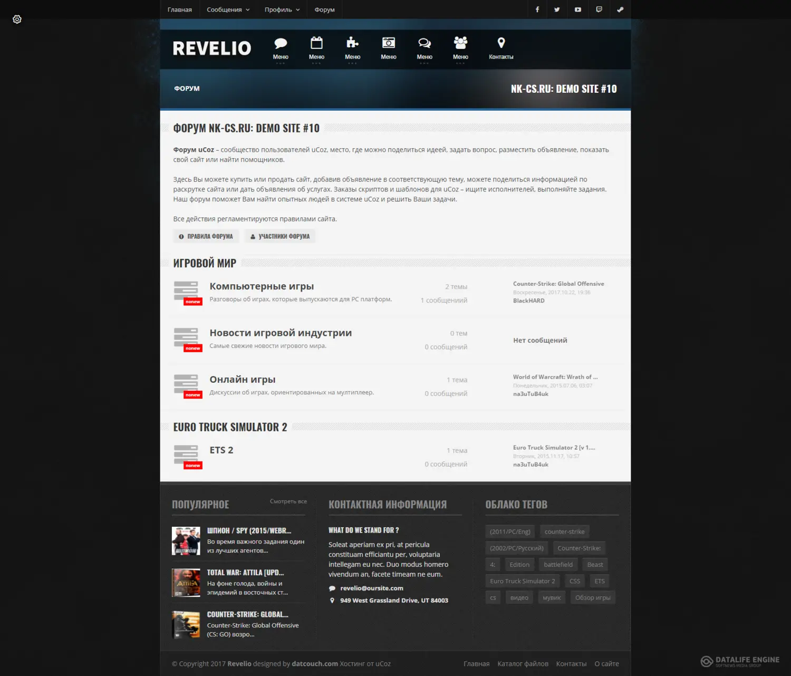
Task: Open the Euro Truck Simulator 2 category heading
Action: pyautogui.click(x=230, y=427)
